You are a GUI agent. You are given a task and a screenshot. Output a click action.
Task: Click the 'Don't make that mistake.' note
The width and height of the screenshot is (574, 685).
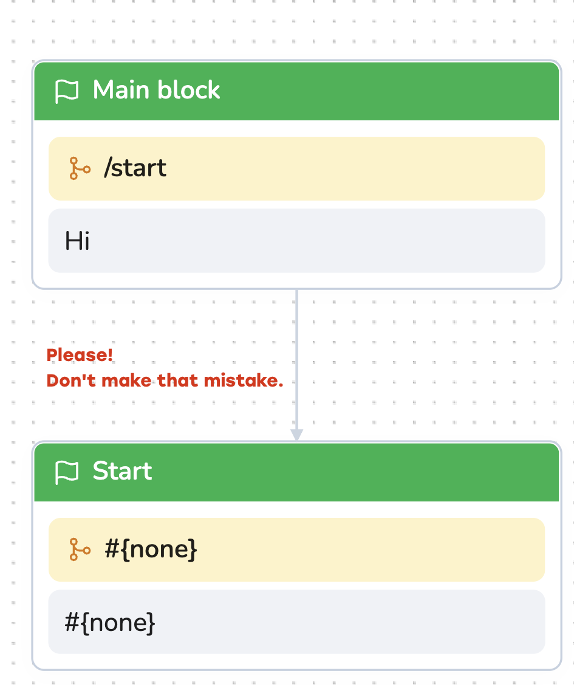point(165,381)
